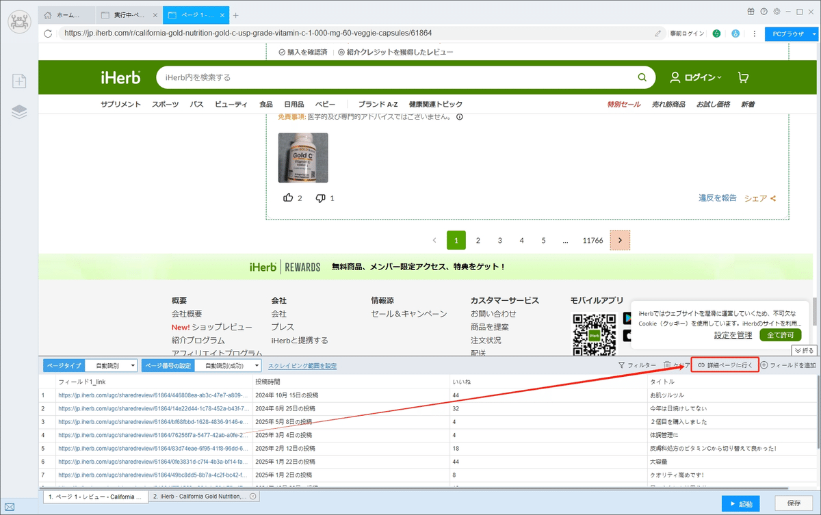
Task: Click the pencil edit-URL icon
Action: coord(658,33)
